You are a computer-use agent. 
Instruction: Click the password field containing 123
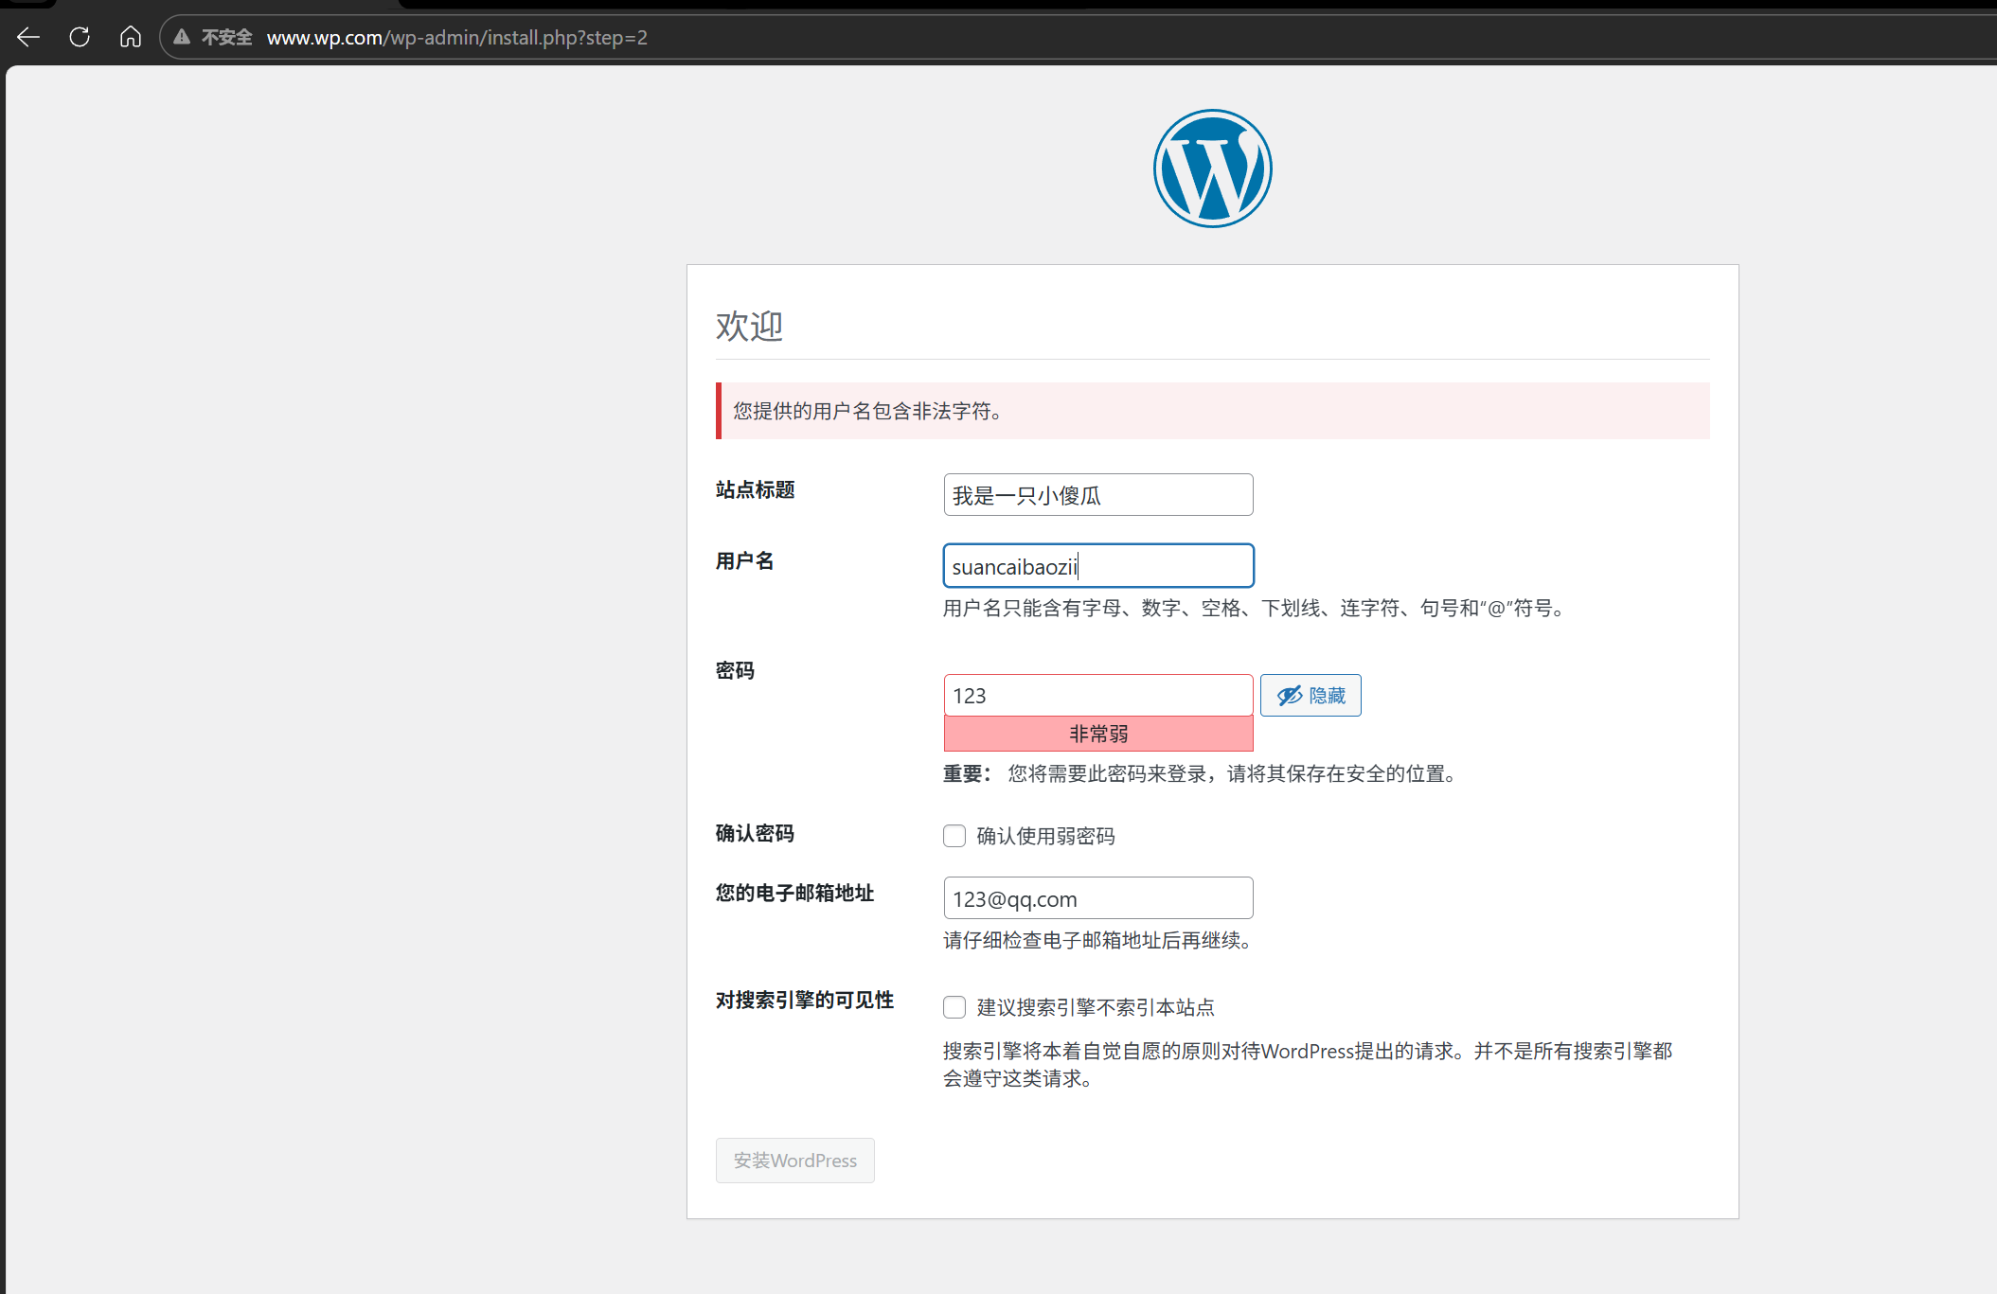point(1097,696)
